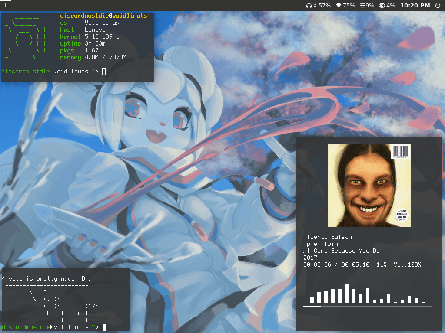This screenshot has height=333, width=445.
Task: Click the Aphex Twin album cover art
Action: click(x=369, y=185)
